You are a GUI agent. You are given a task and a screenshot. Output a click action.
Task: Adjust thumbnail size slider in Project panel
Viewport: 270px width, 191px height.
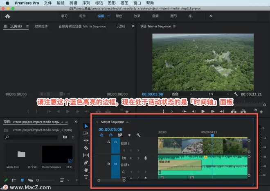point(45,180)
